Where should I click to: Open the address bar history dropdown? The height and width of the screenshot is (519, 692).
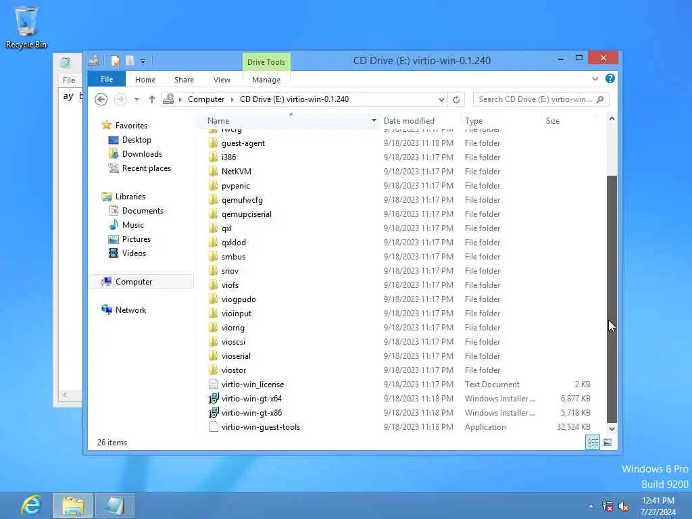[441, 100]
